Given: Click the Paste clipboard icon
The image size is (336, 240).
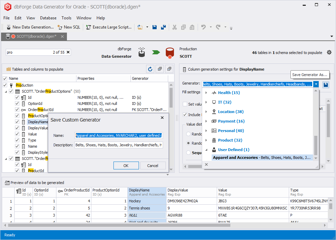Looking at the screenshot, I should (192, 27).
